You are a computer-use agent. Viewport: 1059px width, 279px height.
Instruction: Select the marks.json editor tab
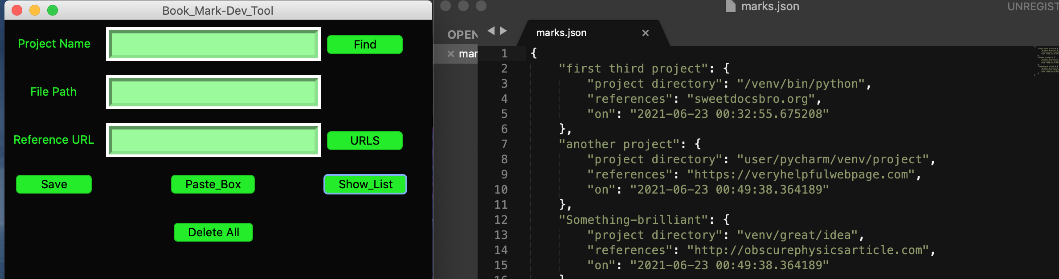[593, 33]
